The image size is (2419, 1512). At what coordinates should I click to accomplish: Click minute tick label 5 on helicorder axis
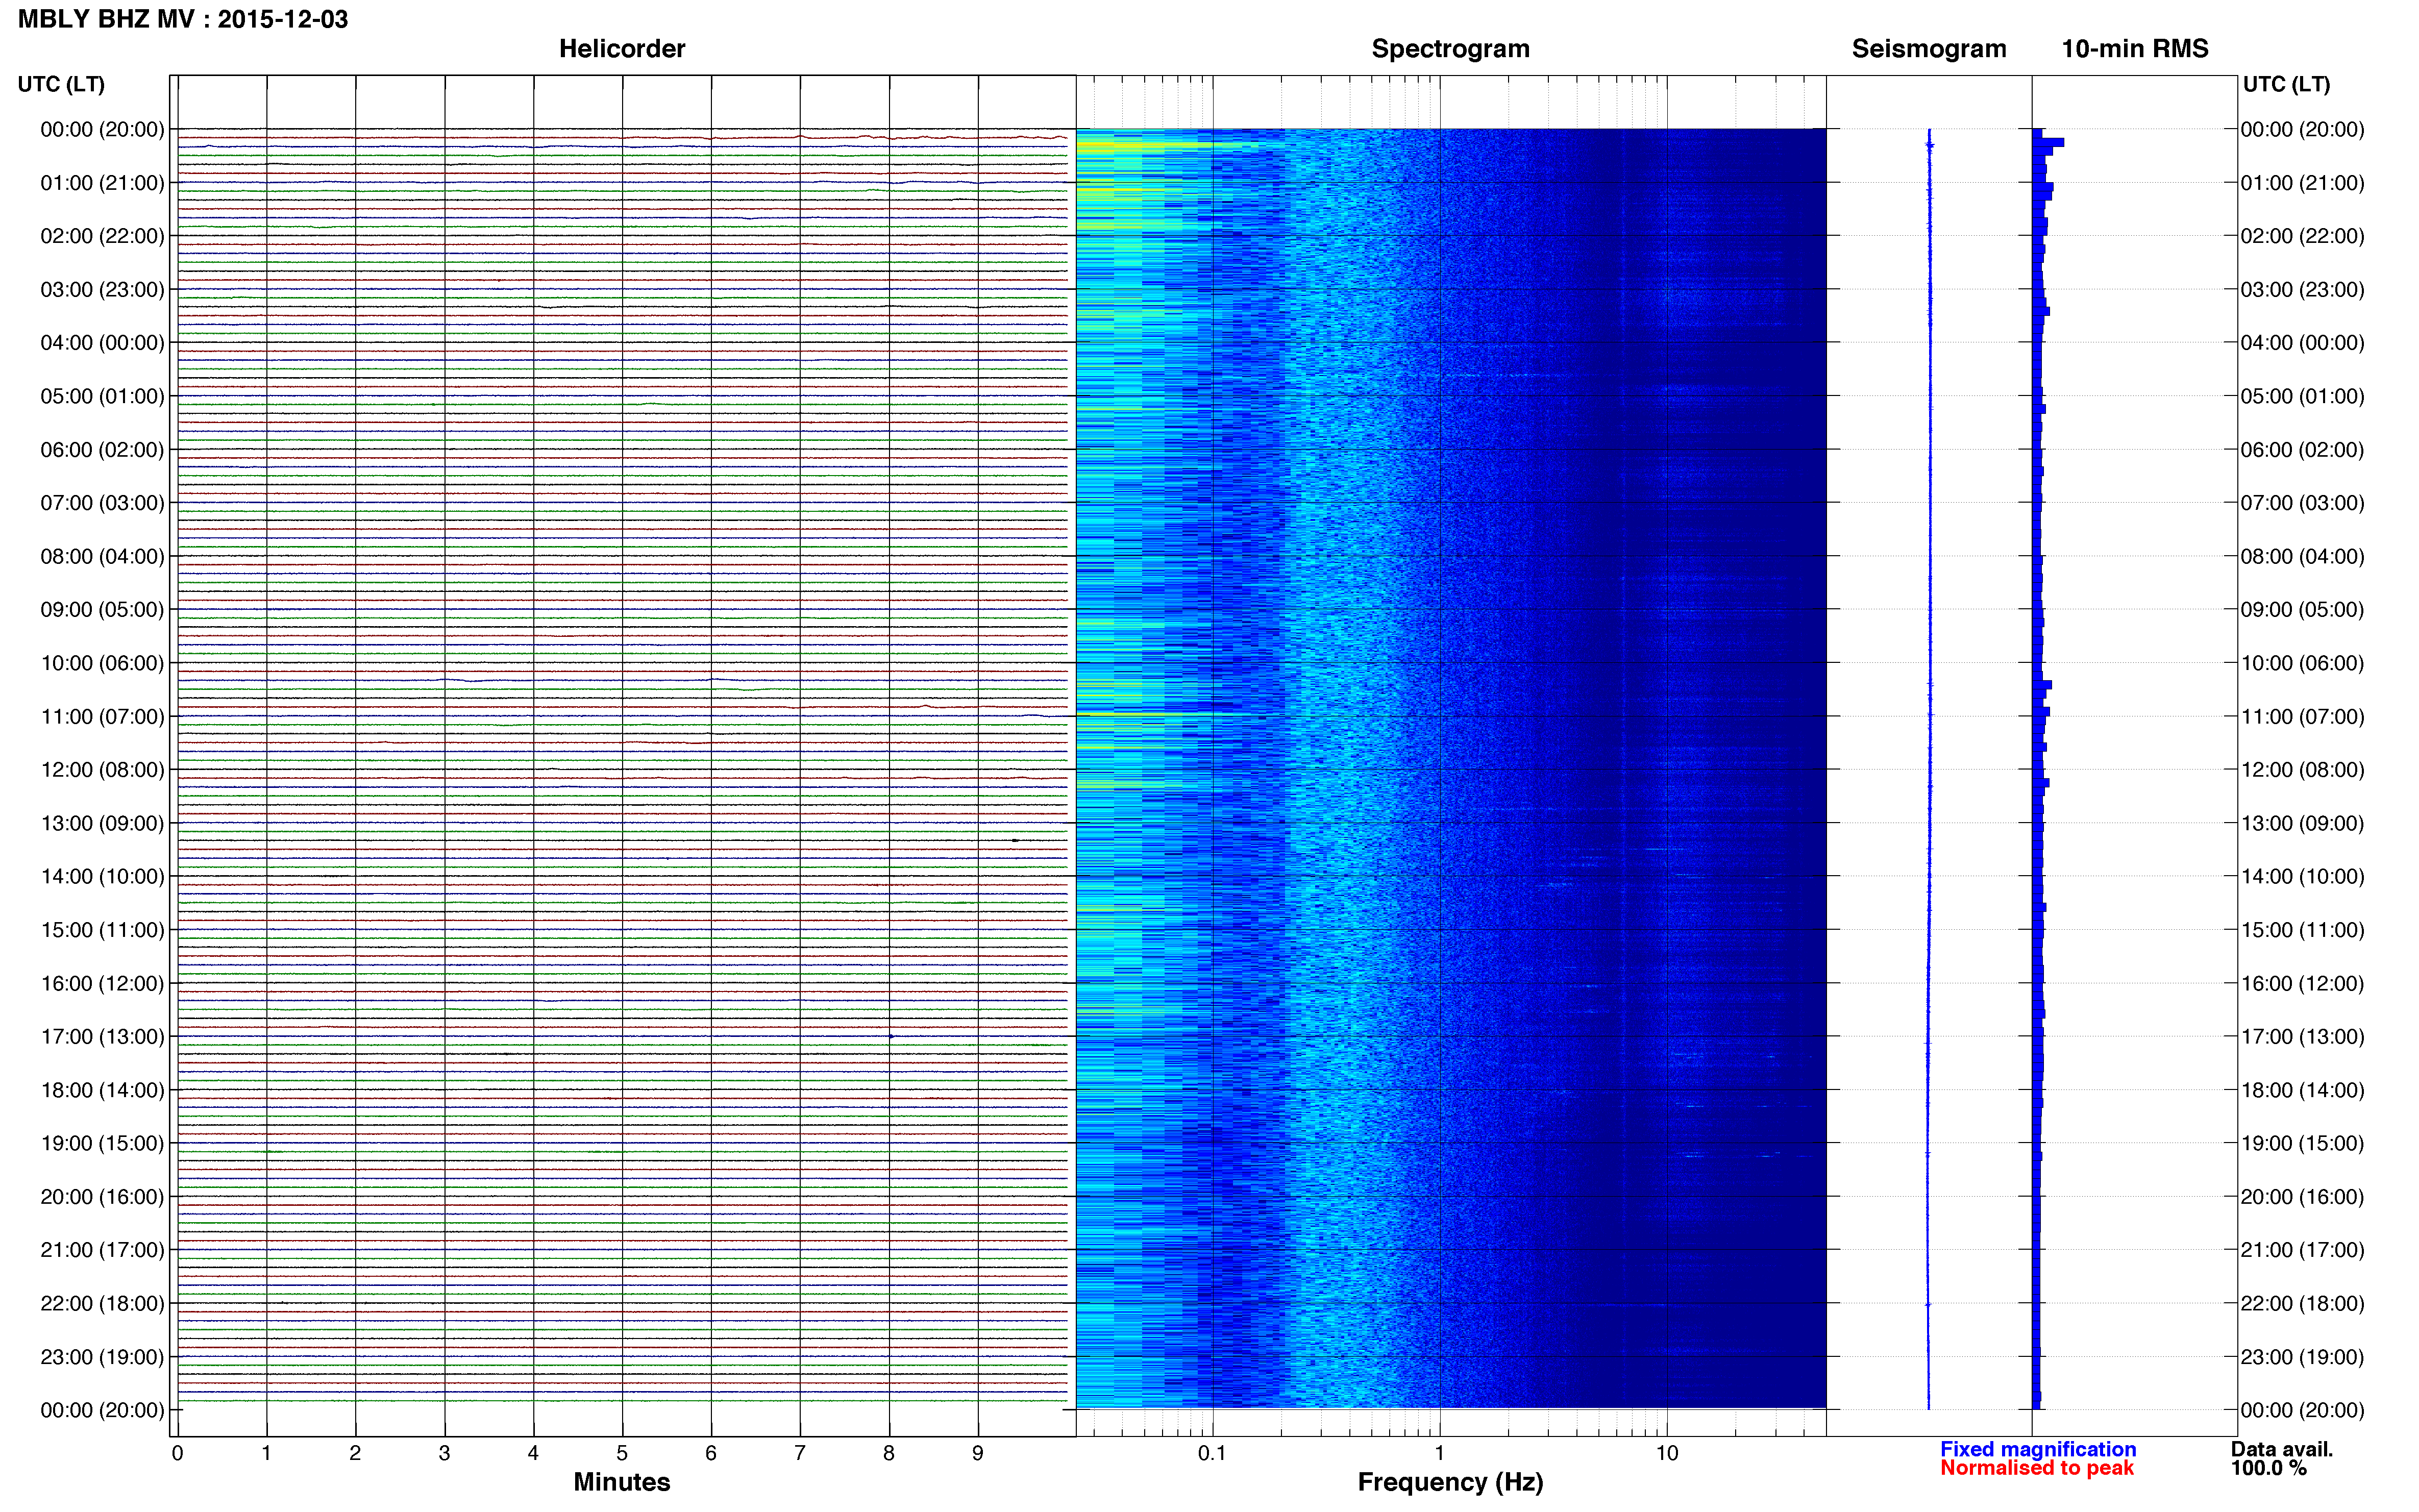tap(622, 1453)
